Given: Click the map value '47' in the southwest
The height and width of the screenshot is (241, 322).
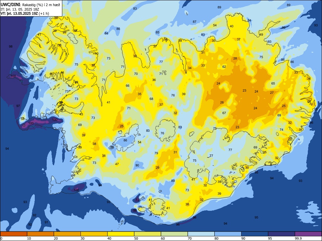Looking at the screenshot, I should pyautogui.click(x=117, y=164).
